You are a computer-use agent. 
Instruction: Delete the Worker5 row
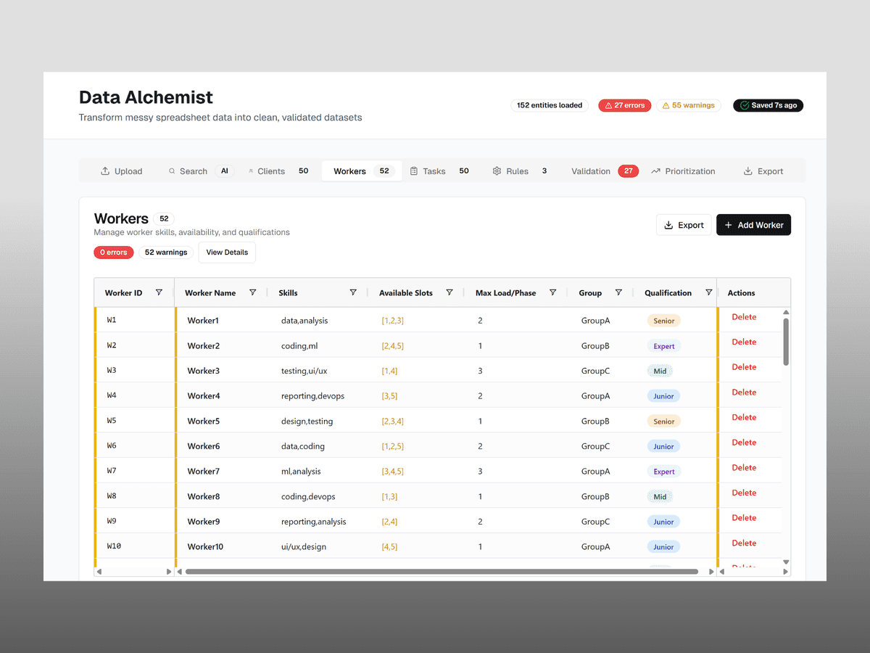(x=744, y=417)
